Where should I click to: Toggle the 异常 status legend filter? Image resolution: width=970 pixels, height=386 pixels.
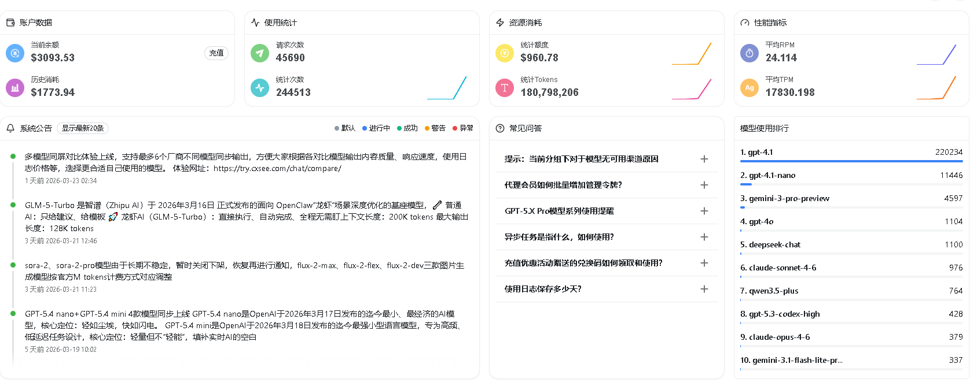click(x=463, y=128)
